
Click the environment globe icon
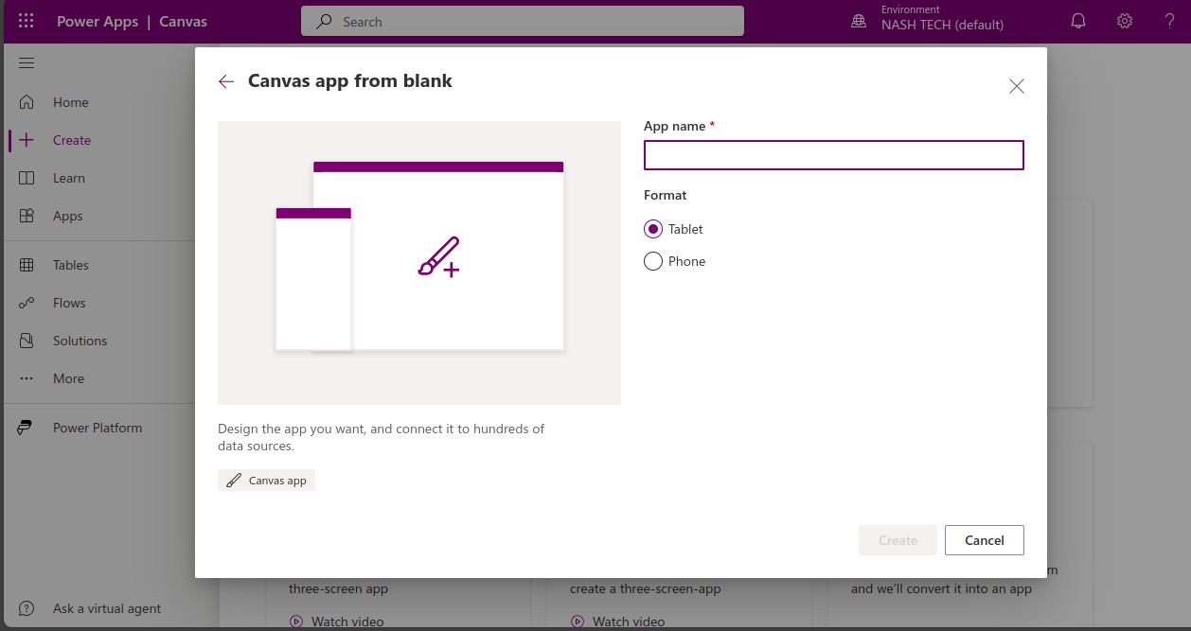pyautogui.click(x=859, y=21)
